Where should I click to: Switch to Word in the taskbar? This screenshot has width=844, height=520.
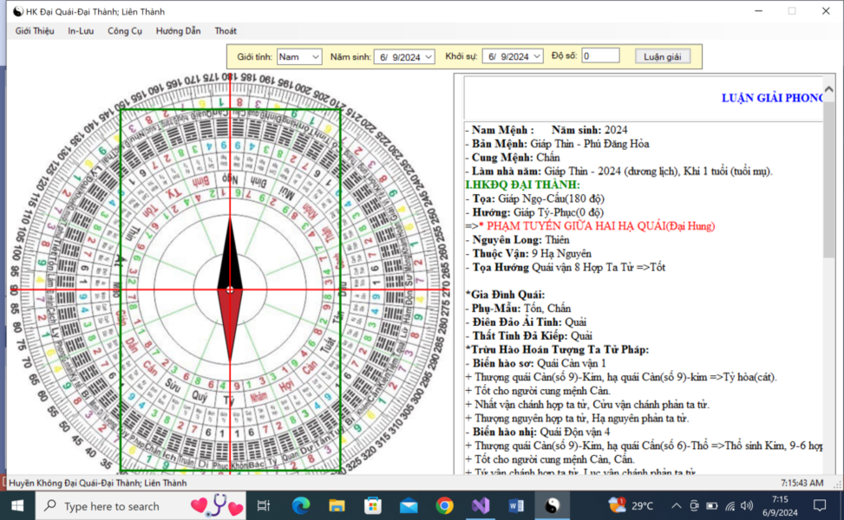coord(516,505)
